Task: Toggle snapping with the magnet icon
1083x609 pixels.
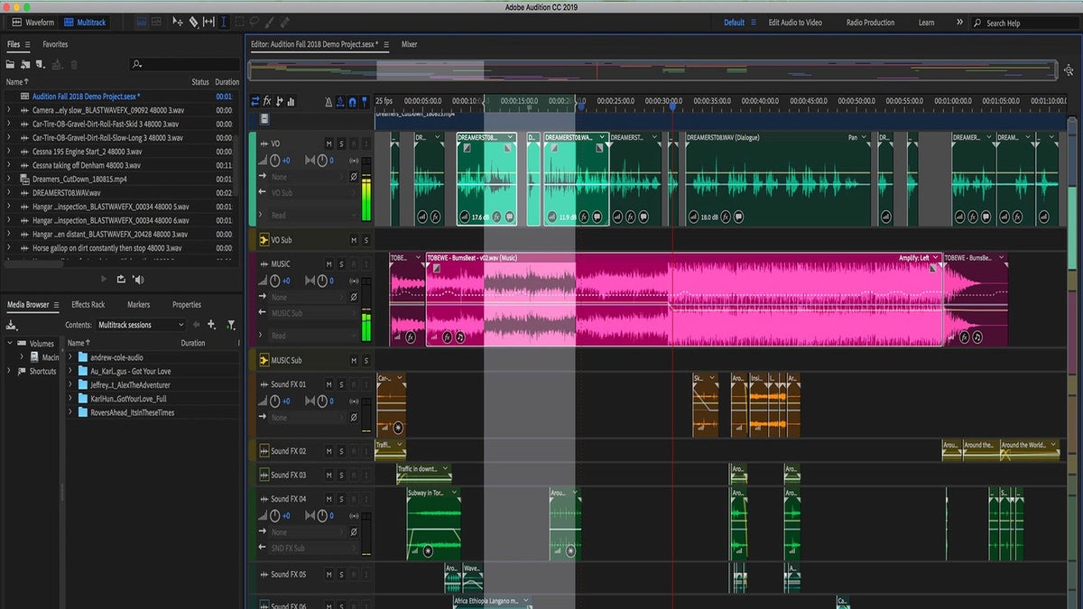Action: [353, 102]
